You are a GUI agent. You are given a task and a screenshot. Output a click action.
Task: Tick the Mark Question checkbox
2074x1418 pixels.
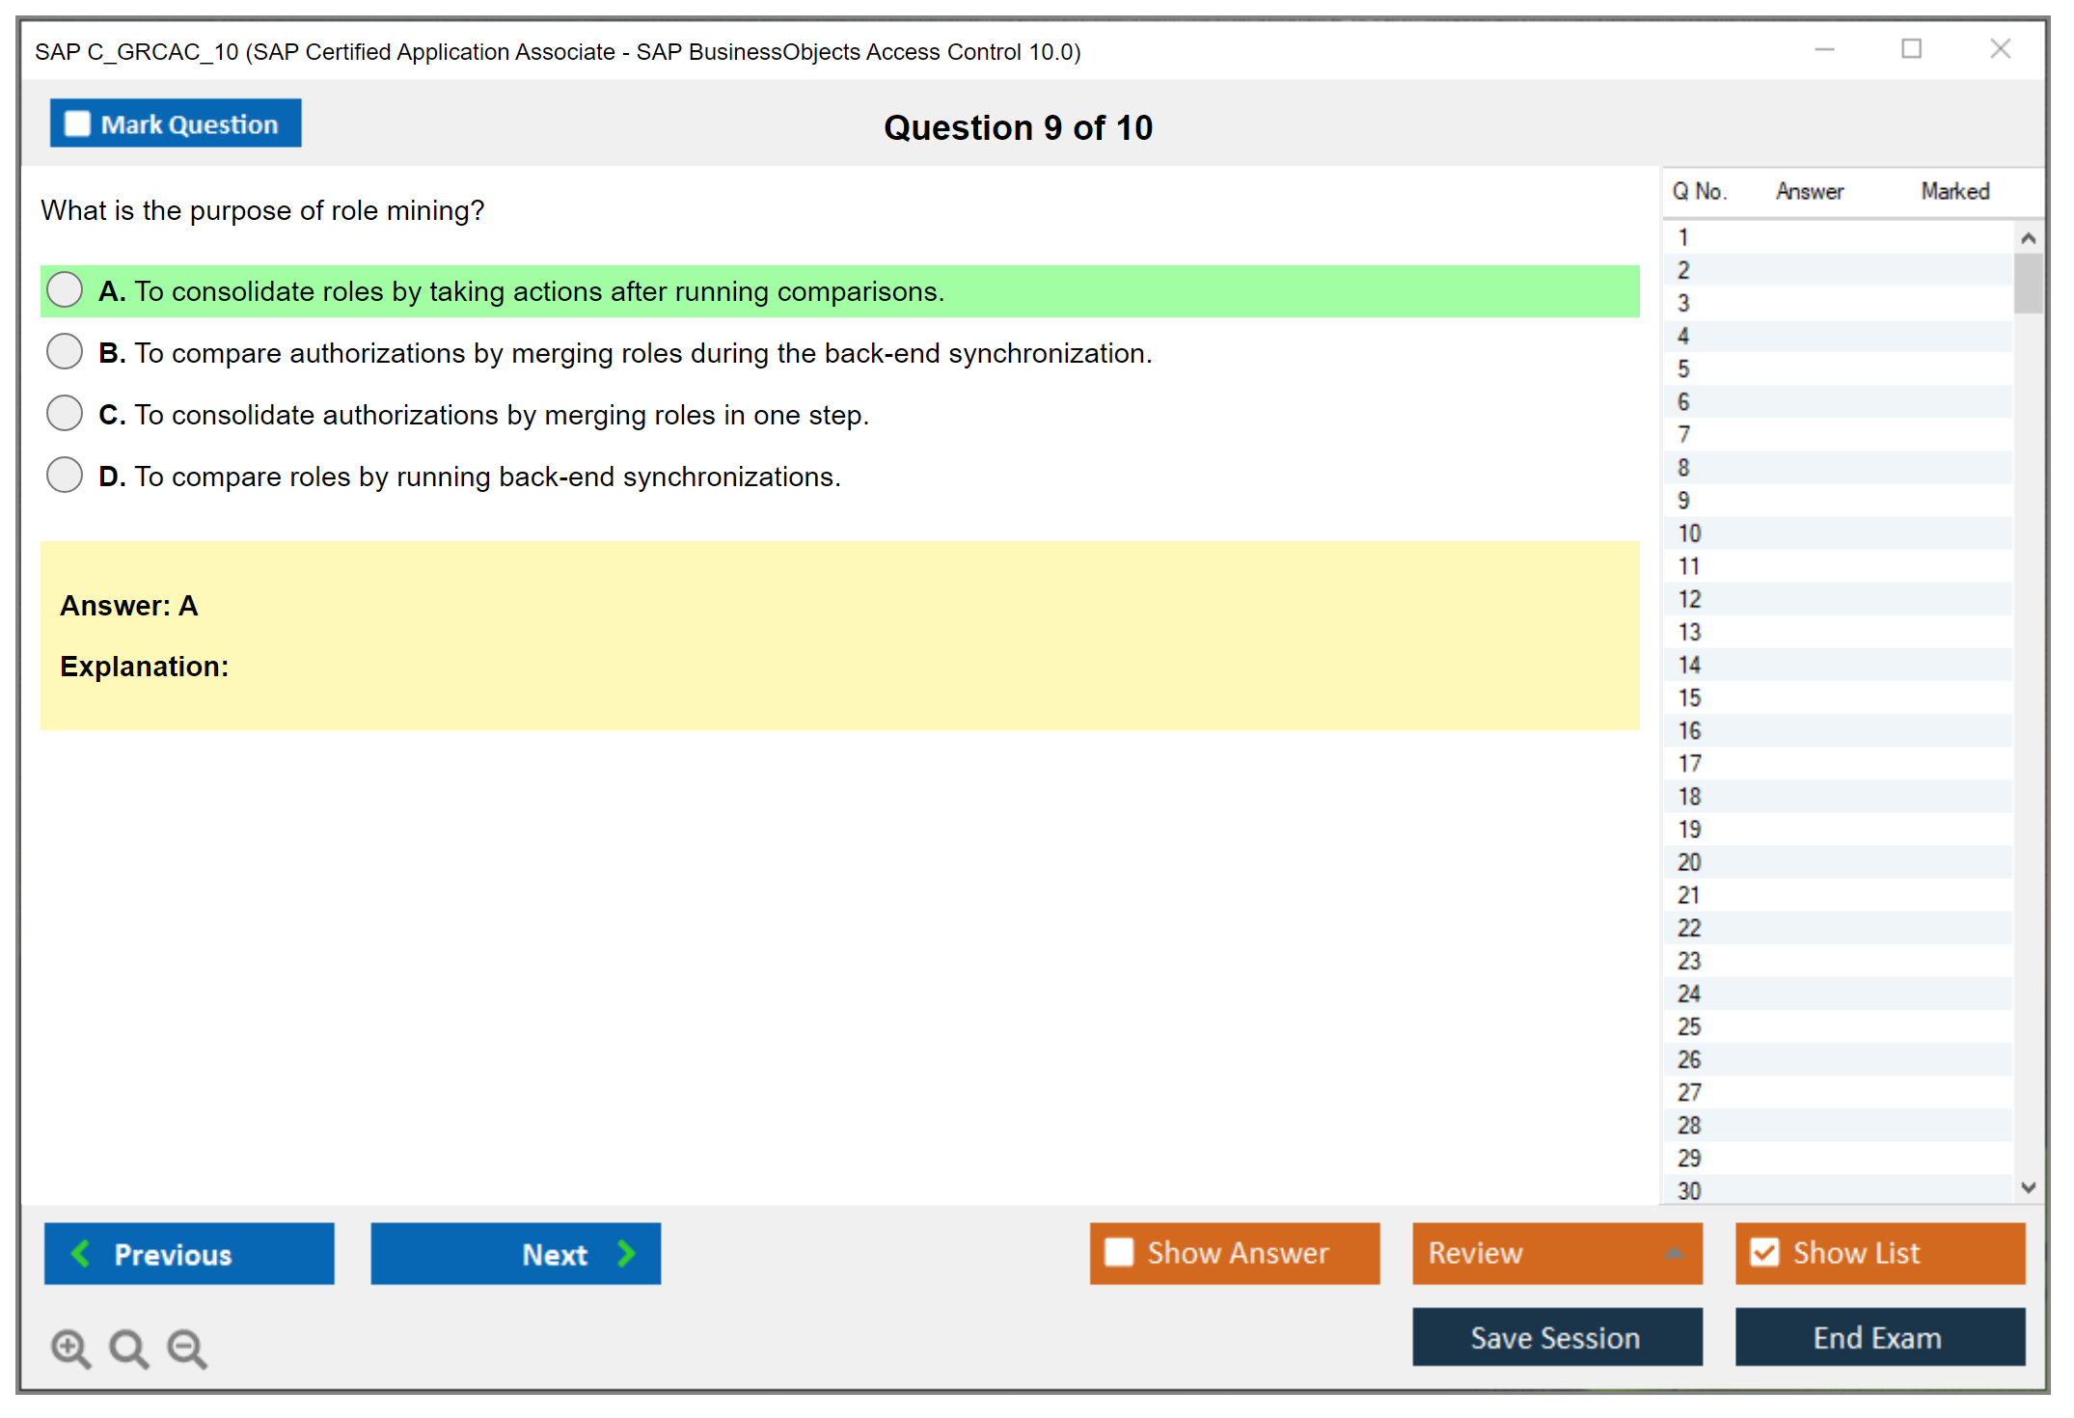click(x=77, y=124)
